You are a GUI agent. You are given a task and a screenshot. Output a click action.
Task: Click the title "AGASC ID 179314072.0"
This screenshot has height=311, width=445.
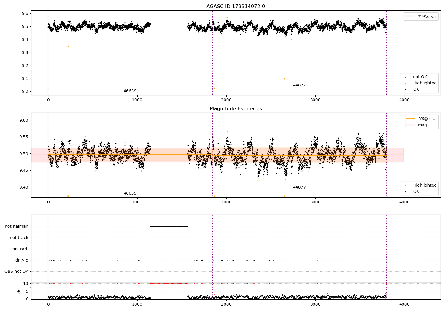(x=236, y=7)
